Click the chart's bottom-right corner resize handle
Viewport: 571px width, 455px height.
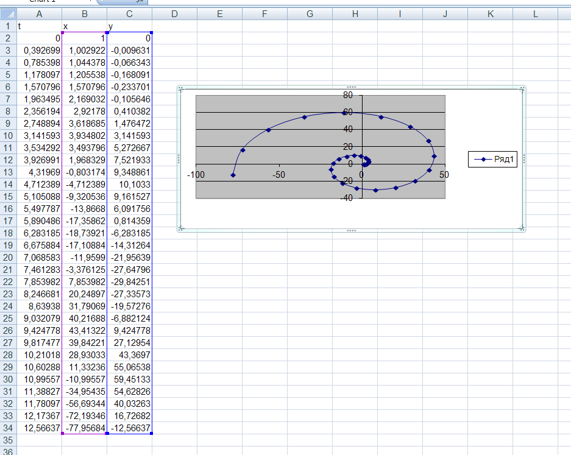522,228
